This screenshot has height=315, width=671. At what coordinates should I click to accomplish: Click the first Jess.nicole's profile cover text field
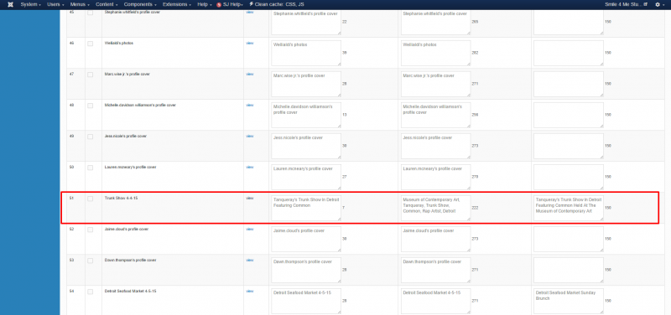(x=306, y=146)
